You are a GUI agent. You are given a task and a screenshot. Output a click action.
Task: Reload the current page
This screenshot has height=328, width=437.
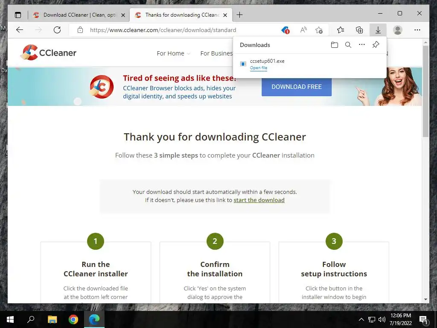click(57, 30)
